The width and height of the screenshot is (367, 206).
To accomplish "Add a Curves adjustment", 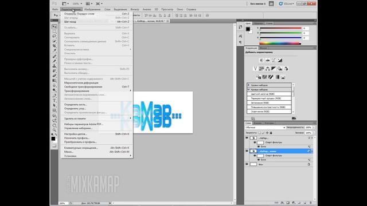I will (274, 60).
